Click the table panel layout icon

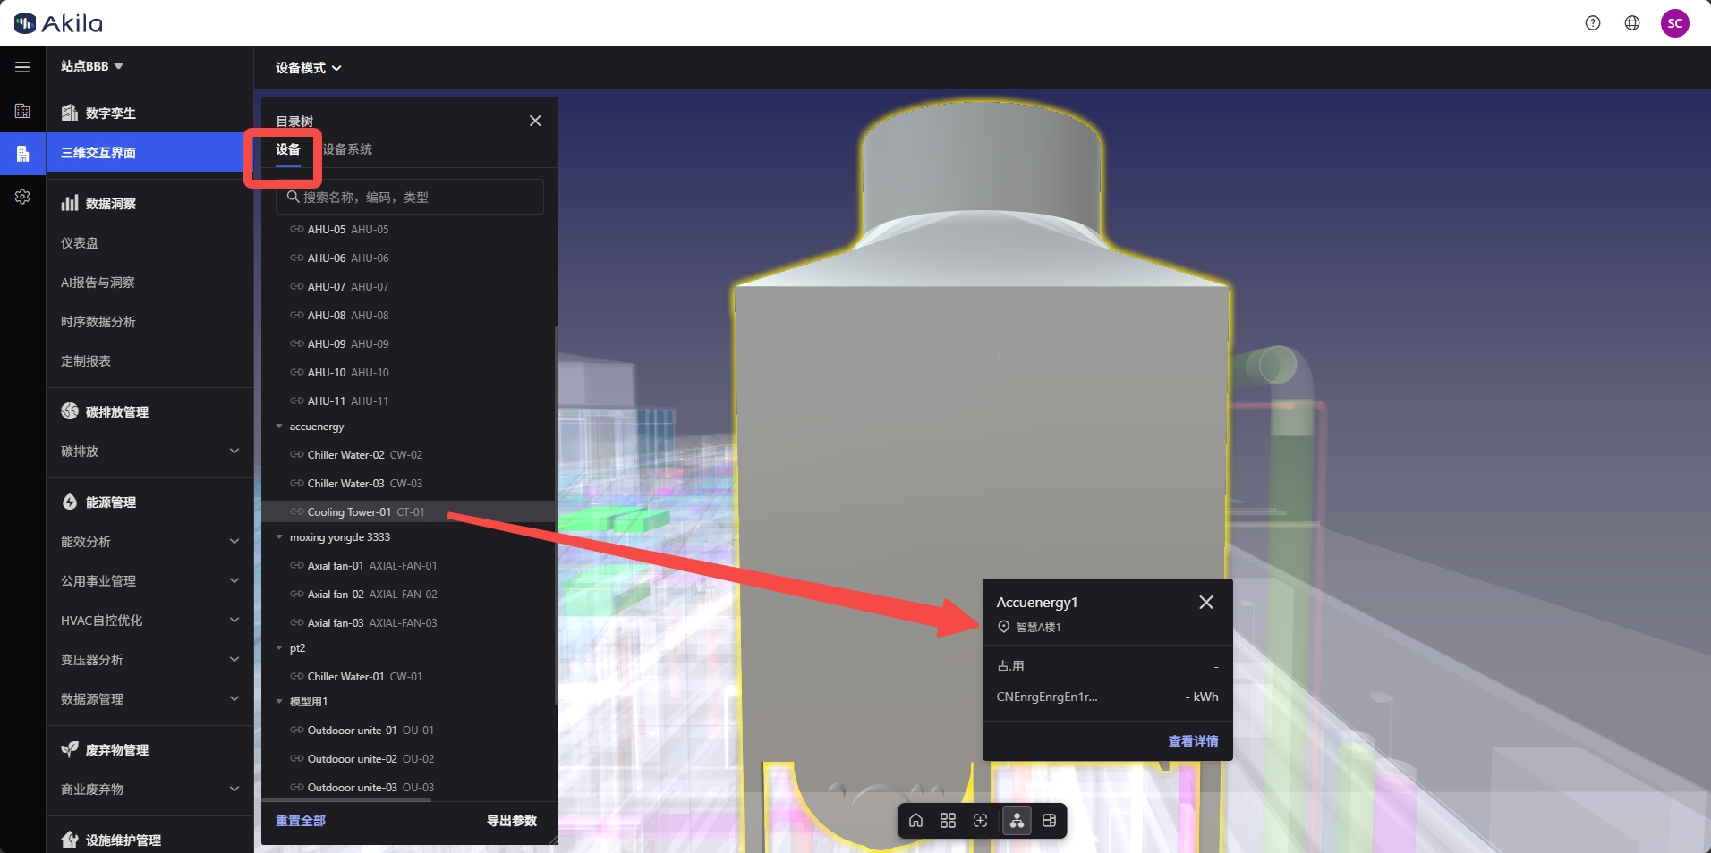pos(1050,821)
